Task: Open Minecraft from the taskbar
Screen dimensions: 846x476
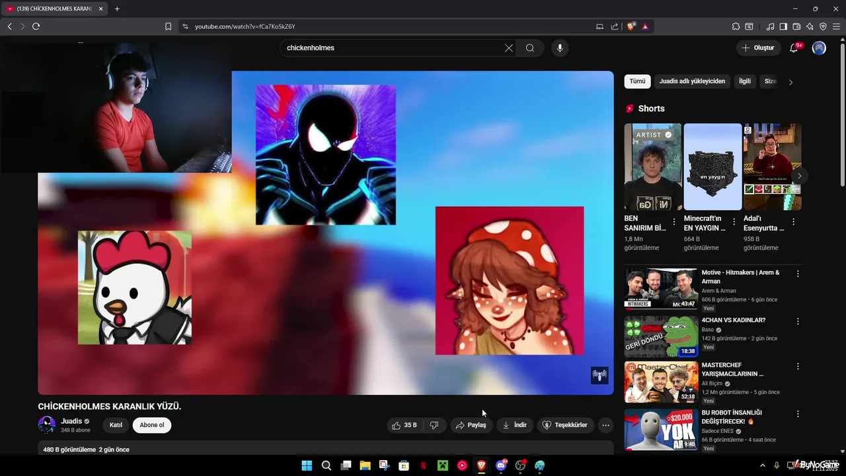Action: pyautogui.click(x=442, y=465)
